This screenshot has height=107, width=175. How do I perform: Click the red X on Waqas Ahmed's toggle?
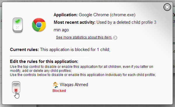(16, 90)
